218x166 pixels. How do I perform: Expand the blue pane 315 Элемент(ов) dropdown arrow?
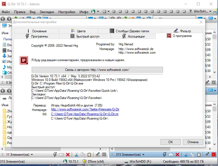(x=143, y=155)
